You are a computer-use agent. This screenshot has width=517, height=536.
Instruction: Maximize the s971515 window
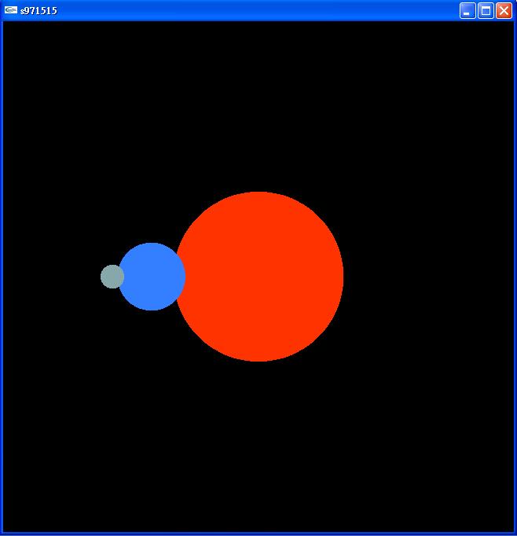tap(486, 10)
